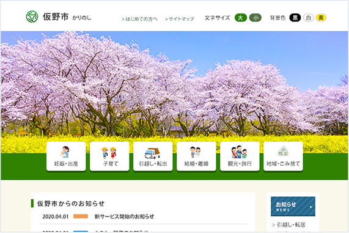Click the 文字サイズ label

point(217,18)
